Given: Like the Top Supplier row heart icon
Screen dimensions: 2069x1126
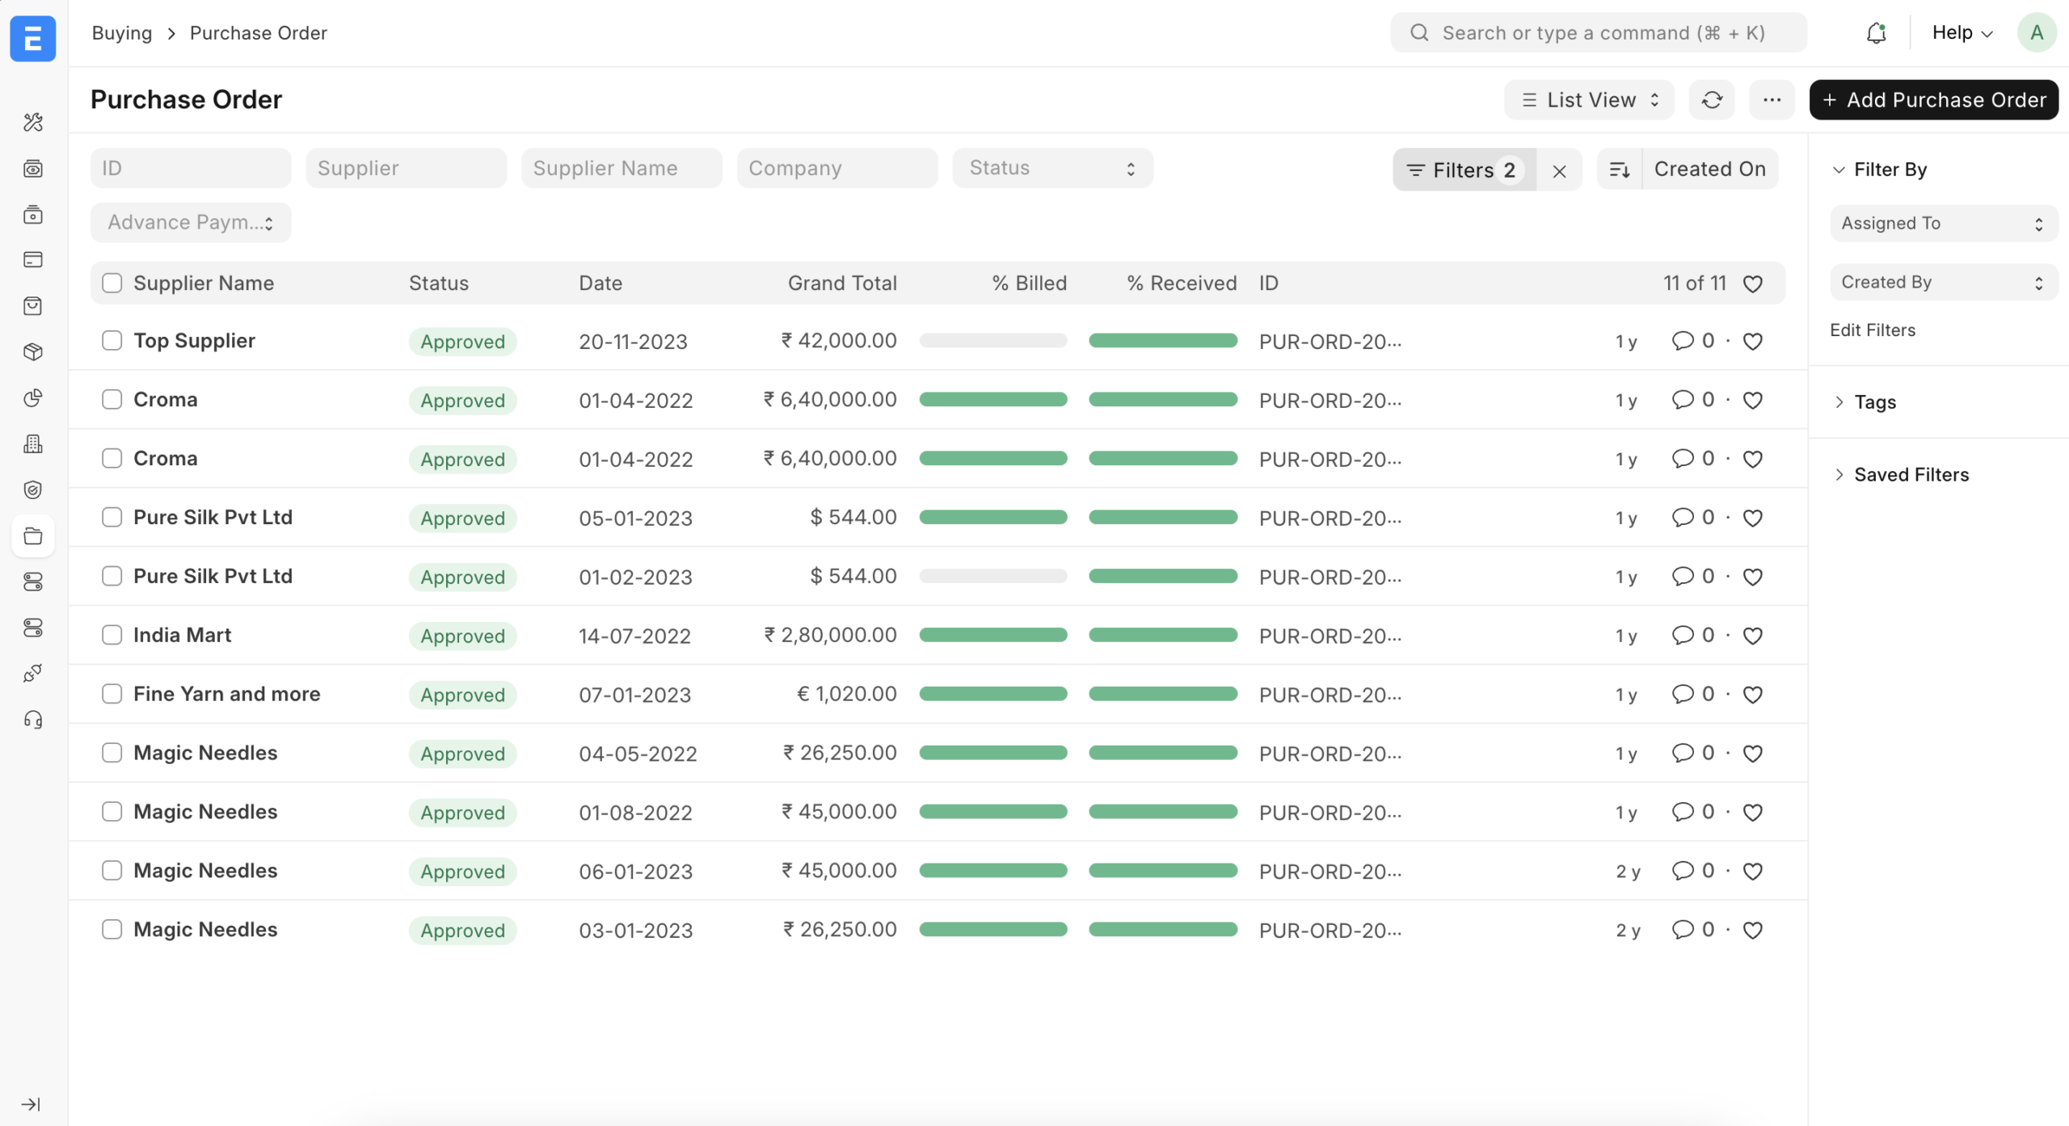Looking at the screenshot, I should tap(1752, 342).
